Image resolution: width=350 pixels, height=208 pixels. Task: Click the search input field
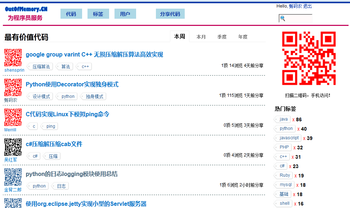coord(296,18)
